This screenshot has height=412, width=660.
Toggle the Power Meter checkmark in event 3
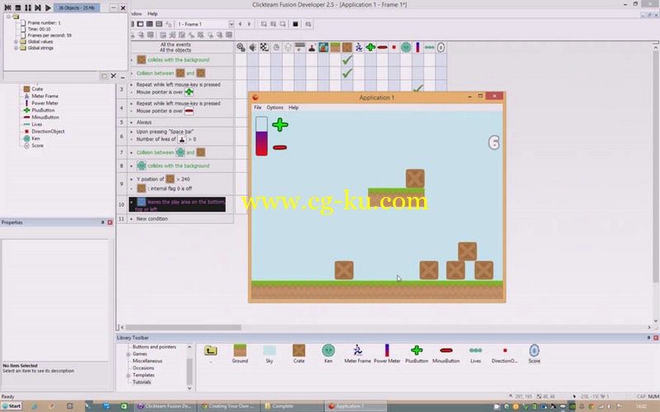(x=417, y=89)
